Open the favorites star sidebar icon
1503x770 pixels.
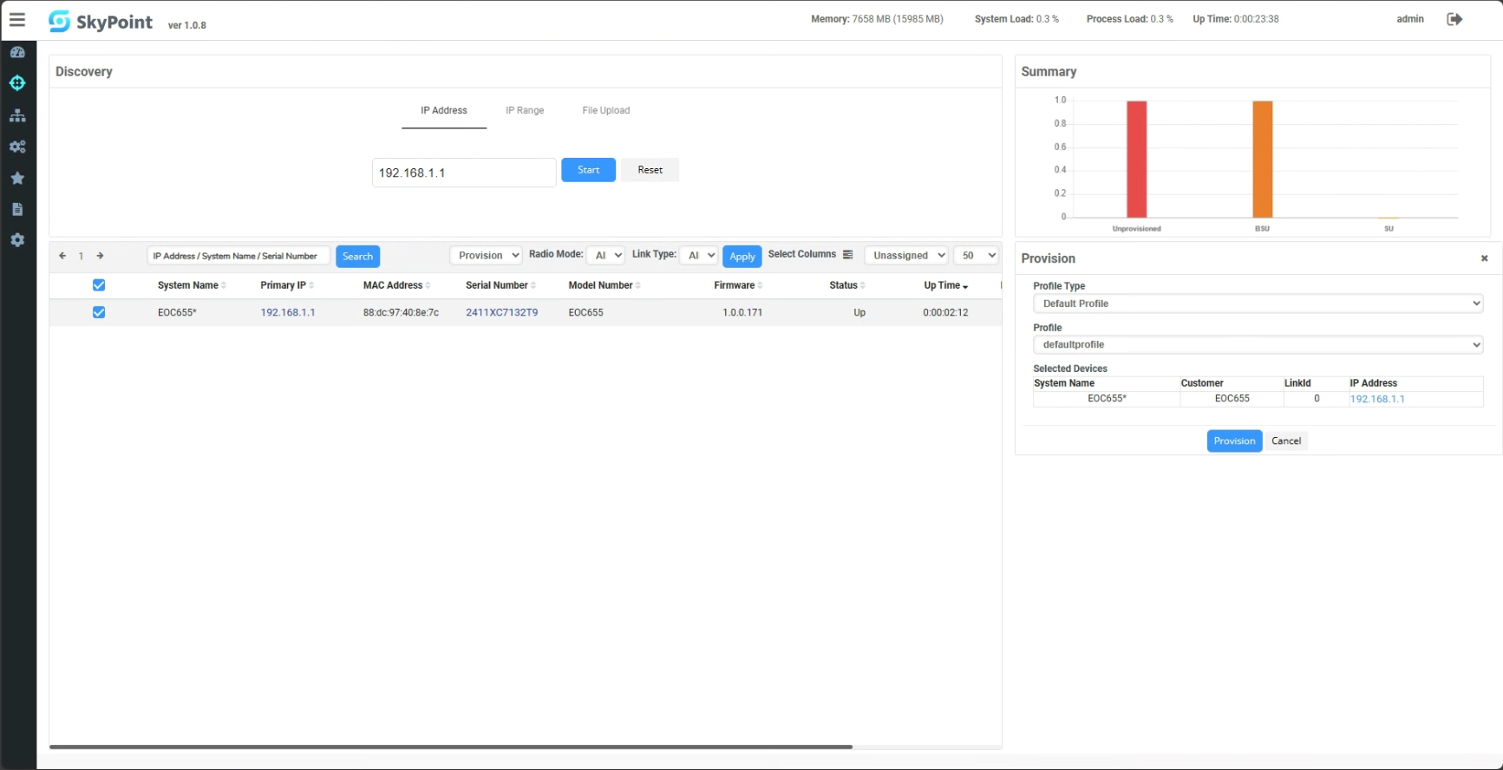click(x=17, y=178)
